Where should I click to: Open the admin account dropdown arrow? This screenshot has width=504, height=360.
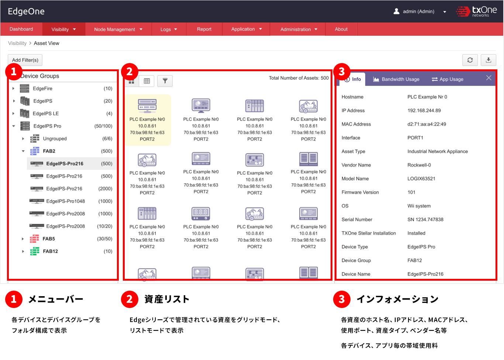[445, 12]
